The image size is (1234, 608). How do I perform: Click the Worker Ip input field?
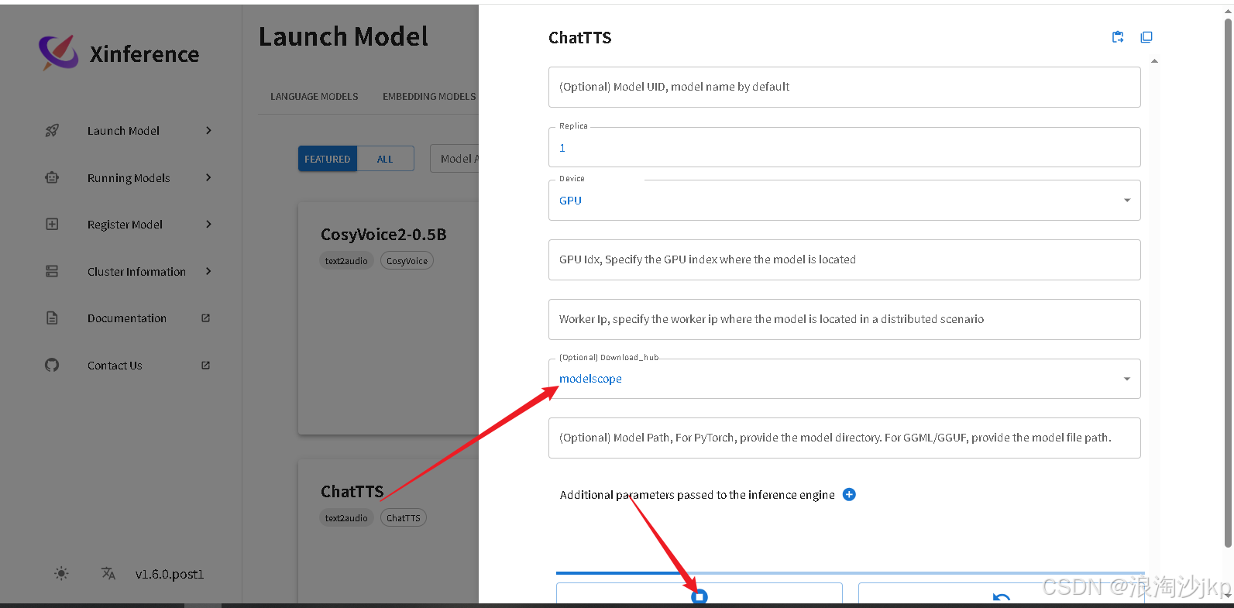(x=844, y=319)
